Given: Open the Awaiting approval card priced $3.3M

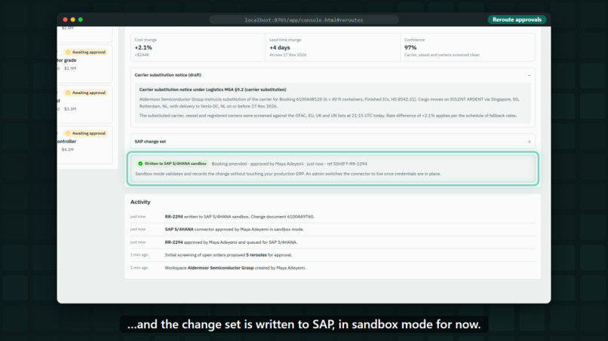Looking at the screenshot, I should click(x=84, y=104).
